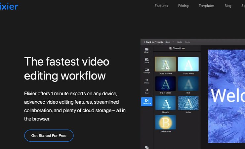Click the back arrow next to Back to Projects
245x149 pixels.
point(144,42)
